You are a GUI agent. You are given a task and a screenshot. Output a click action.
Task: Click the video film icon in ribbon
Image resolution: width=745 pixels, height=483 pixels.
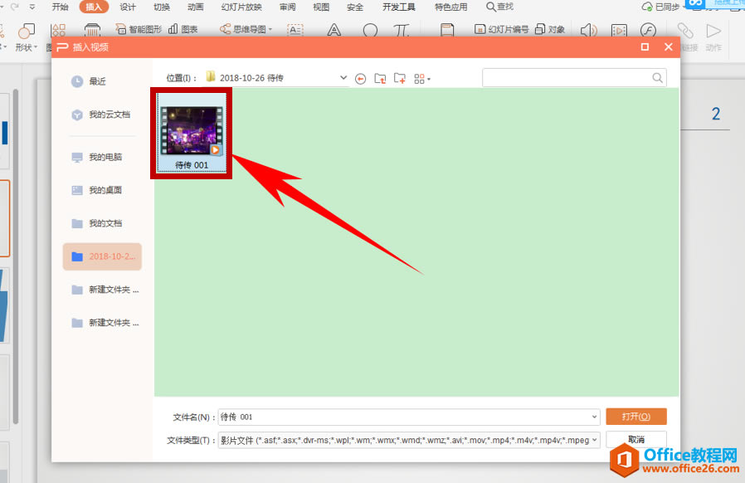(x=619, y=31)
